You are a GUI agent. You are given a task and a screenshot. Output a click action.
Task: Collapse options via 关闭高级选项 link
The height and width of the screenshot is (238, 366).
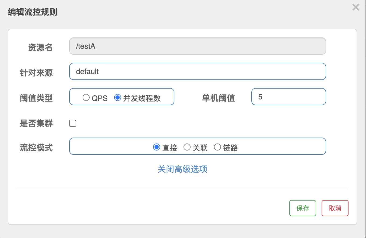coord(182,169)
